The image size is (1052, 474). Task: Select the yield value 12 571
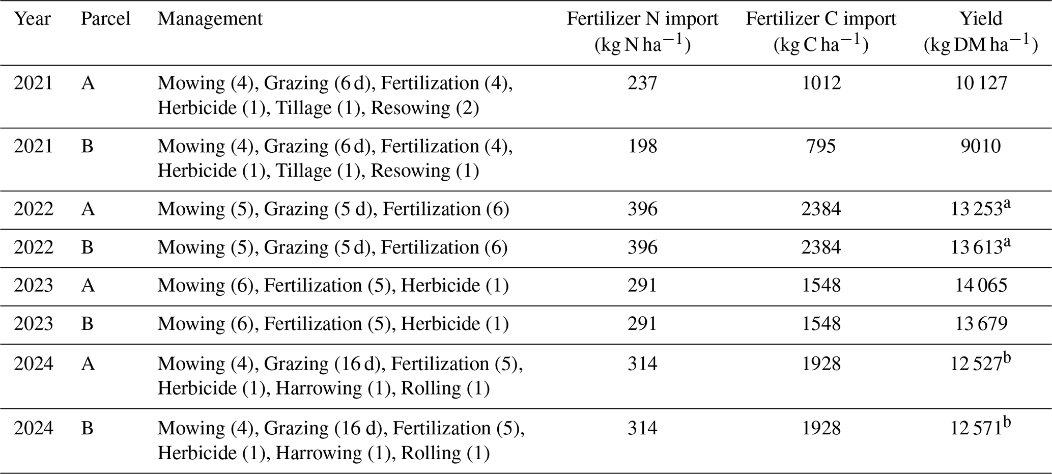pyautogui.click(x=977, y=428)
